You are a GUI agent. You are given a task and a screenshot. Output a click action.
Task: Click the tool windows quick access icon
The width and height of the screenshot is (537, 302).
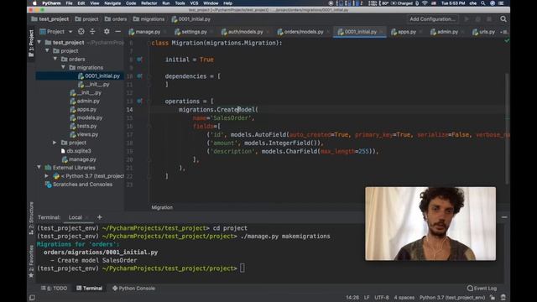32,298
